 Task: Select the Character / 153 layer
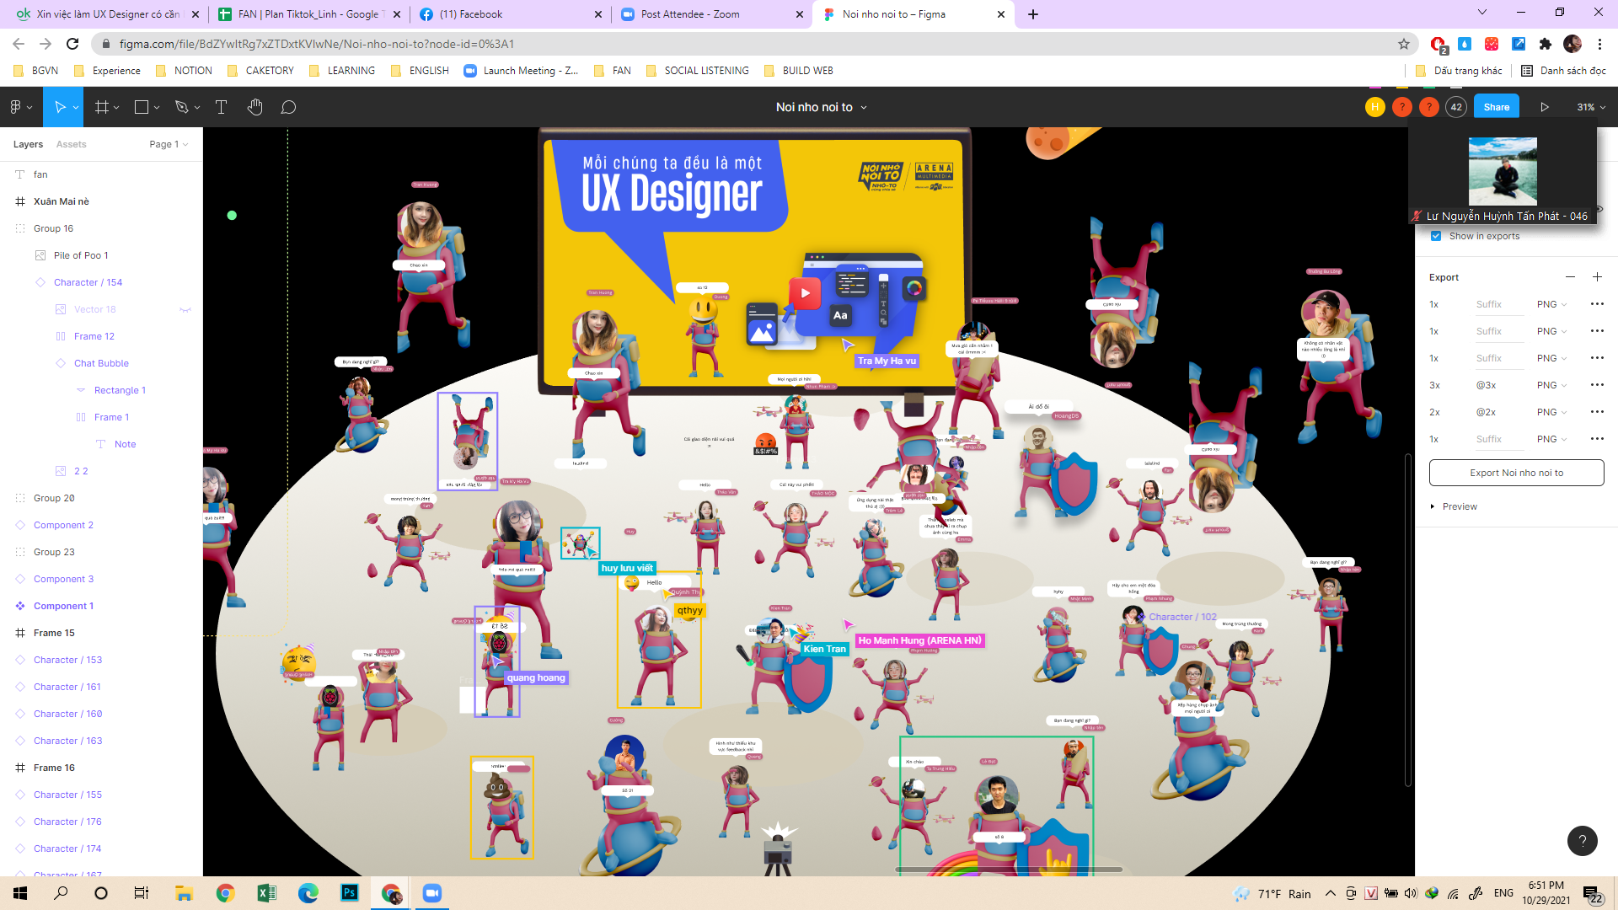click(x=67, y=660)
